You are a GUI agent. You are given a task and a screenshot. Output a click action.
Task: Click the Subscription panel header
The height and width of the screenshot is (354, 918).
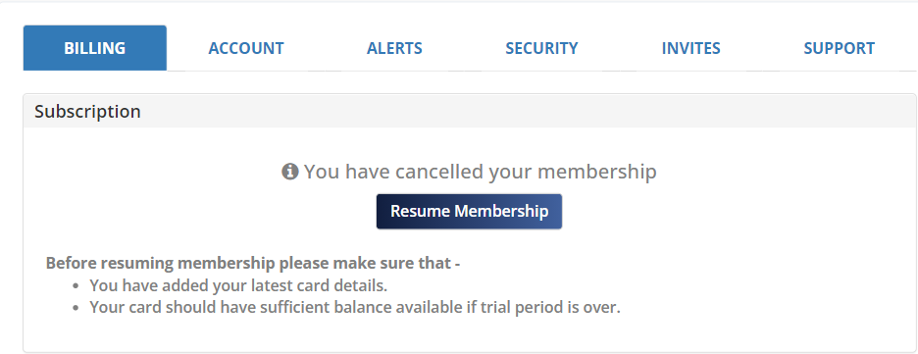coord(470,111)
